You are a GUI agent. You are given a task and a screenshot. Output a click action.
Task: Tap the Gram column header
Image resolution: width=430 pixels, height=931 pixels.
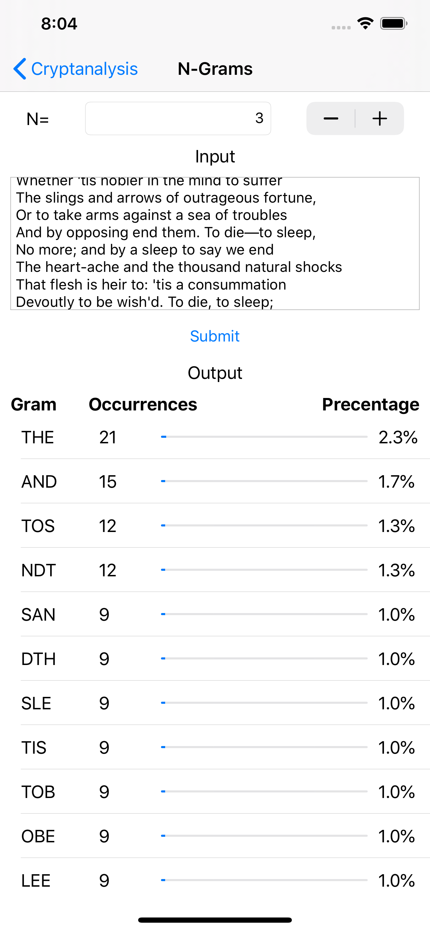pos(34,404)
